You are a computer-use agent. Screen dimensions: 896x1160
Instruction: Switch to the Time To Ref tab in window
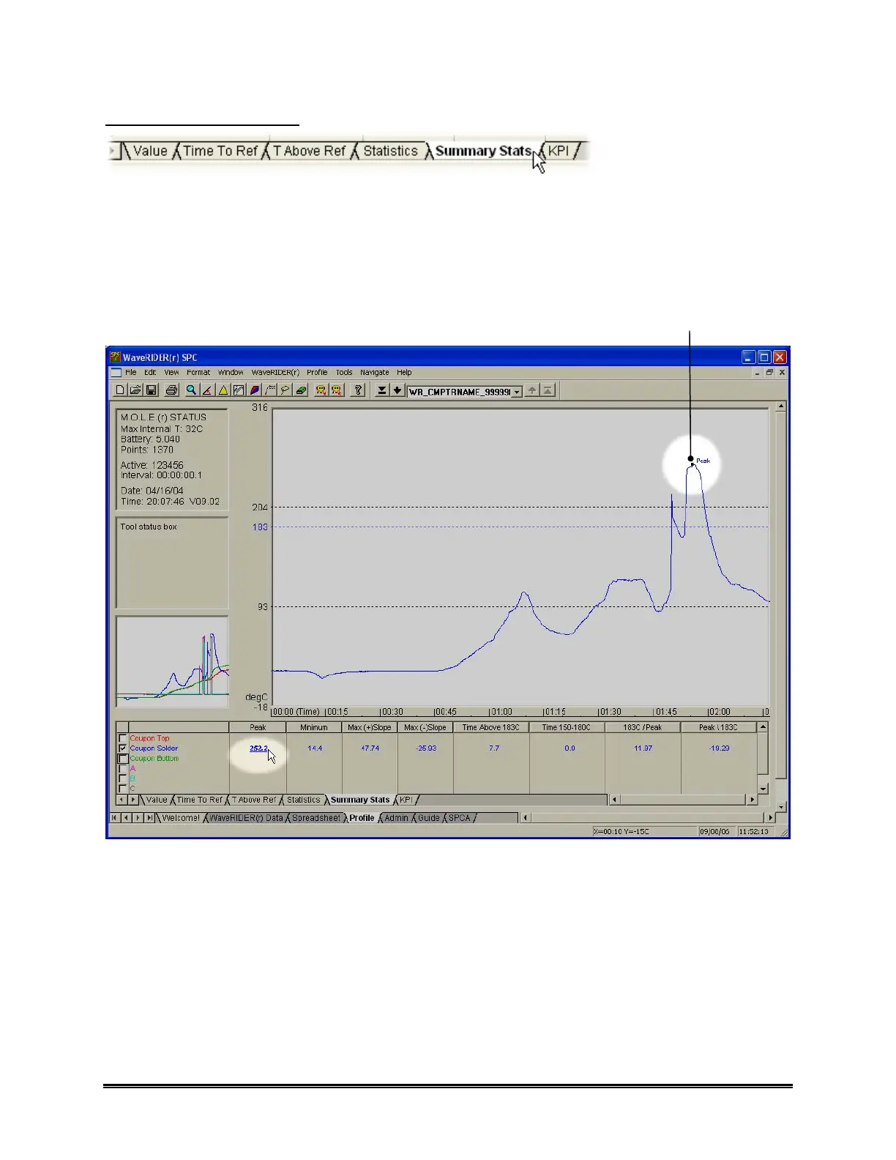click(x=200, y=800)
